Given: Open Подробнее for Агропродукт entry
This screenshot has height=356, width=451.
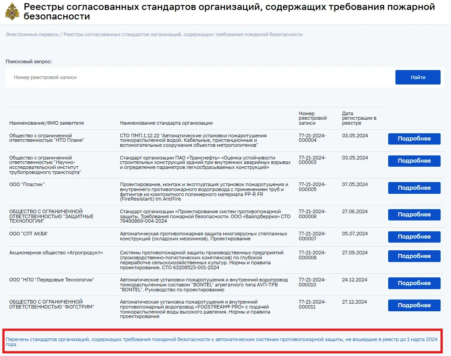Looking at the screenshot, I should coord(414,256).
